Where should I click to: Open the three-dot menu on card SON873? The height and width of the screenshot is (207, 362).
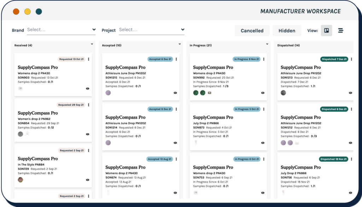coord(264,109)
